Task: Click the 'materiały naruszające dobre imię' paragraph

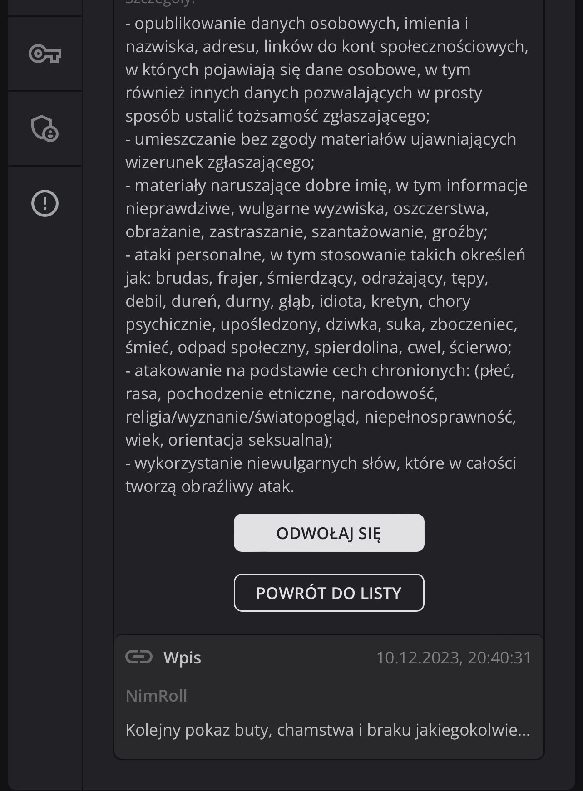Action: coord(326,208)
